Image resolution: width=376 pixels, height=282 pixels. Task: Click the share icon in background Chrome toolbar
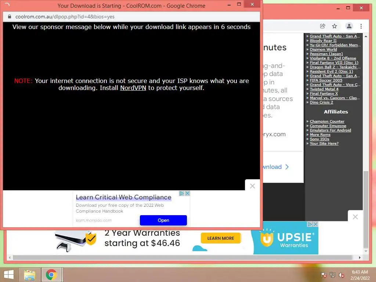[322, 26]
